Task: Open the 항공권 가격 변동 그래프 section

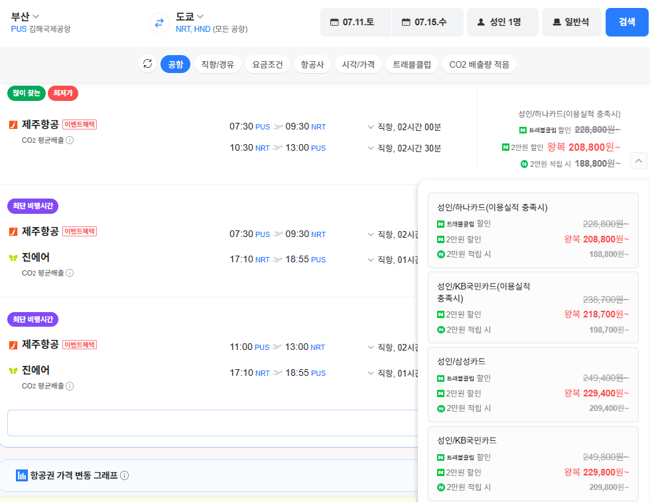Action: (x=209, y=475)
